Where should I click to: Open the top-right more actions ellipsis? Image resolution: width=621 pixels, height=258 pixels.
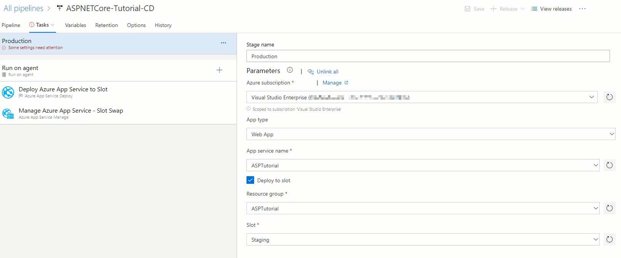point(582,9)
